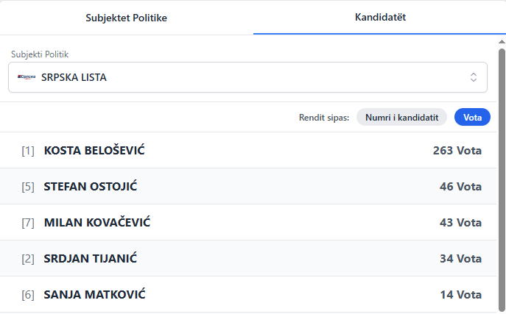Click candidate number [7] label
This screenshot has width=506, height=314.
(x=28, y=223)
